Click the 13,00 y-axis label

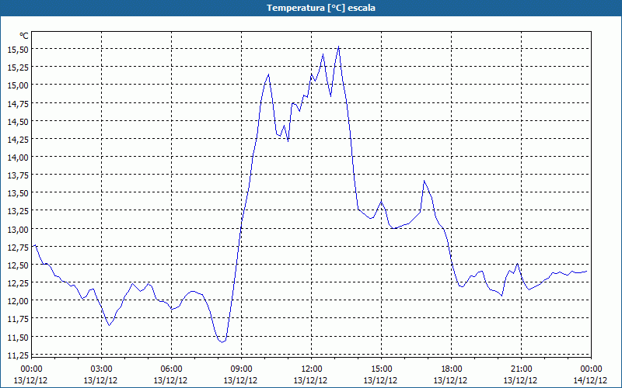tap(18, 229)
